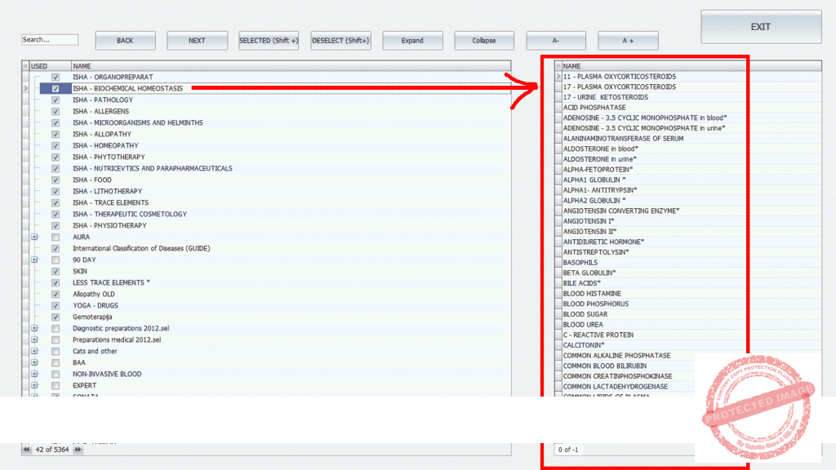Select the ISHA - FOOD row

pyautogui.click(x=92, y=180)
